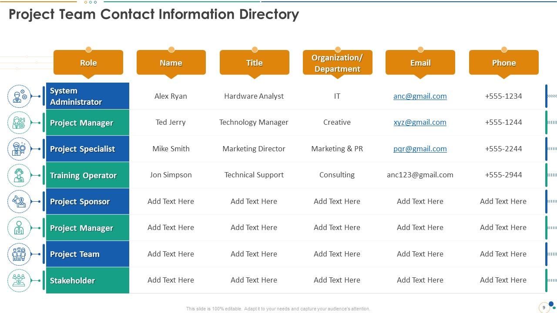The height and width of the screenshot is (313, 557).
Task: Click the Stakeholder row icon
Action: 19,280
